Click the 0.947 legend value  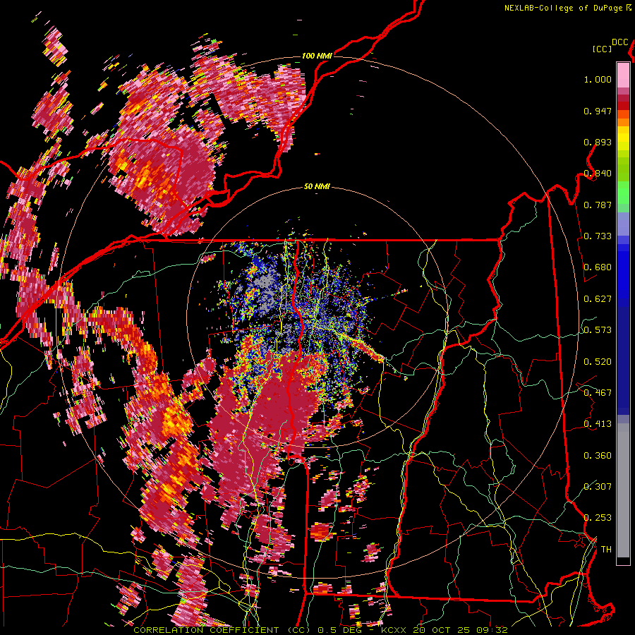(x=598, y=111)
